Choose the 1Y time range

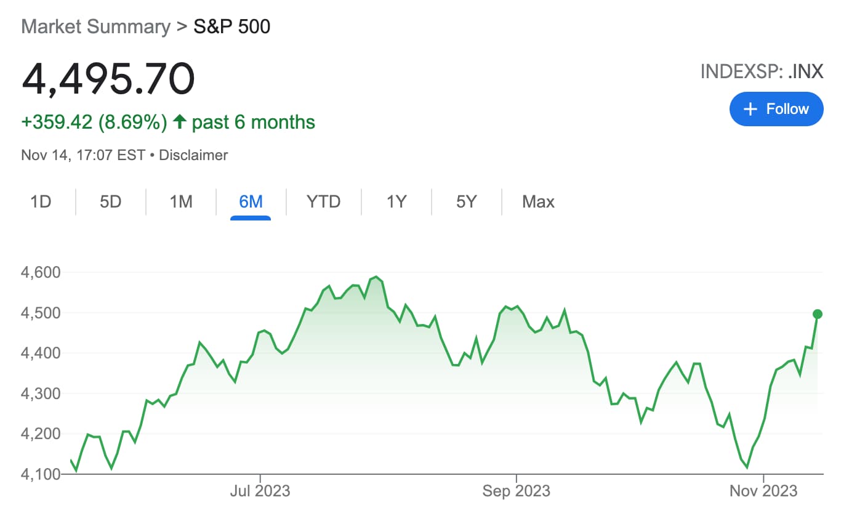[396, 202]
